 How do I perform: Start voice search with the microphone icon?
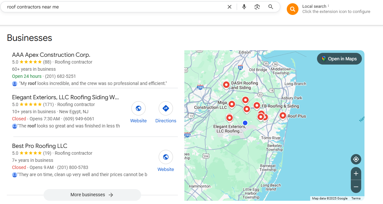[x=244, y=7]
